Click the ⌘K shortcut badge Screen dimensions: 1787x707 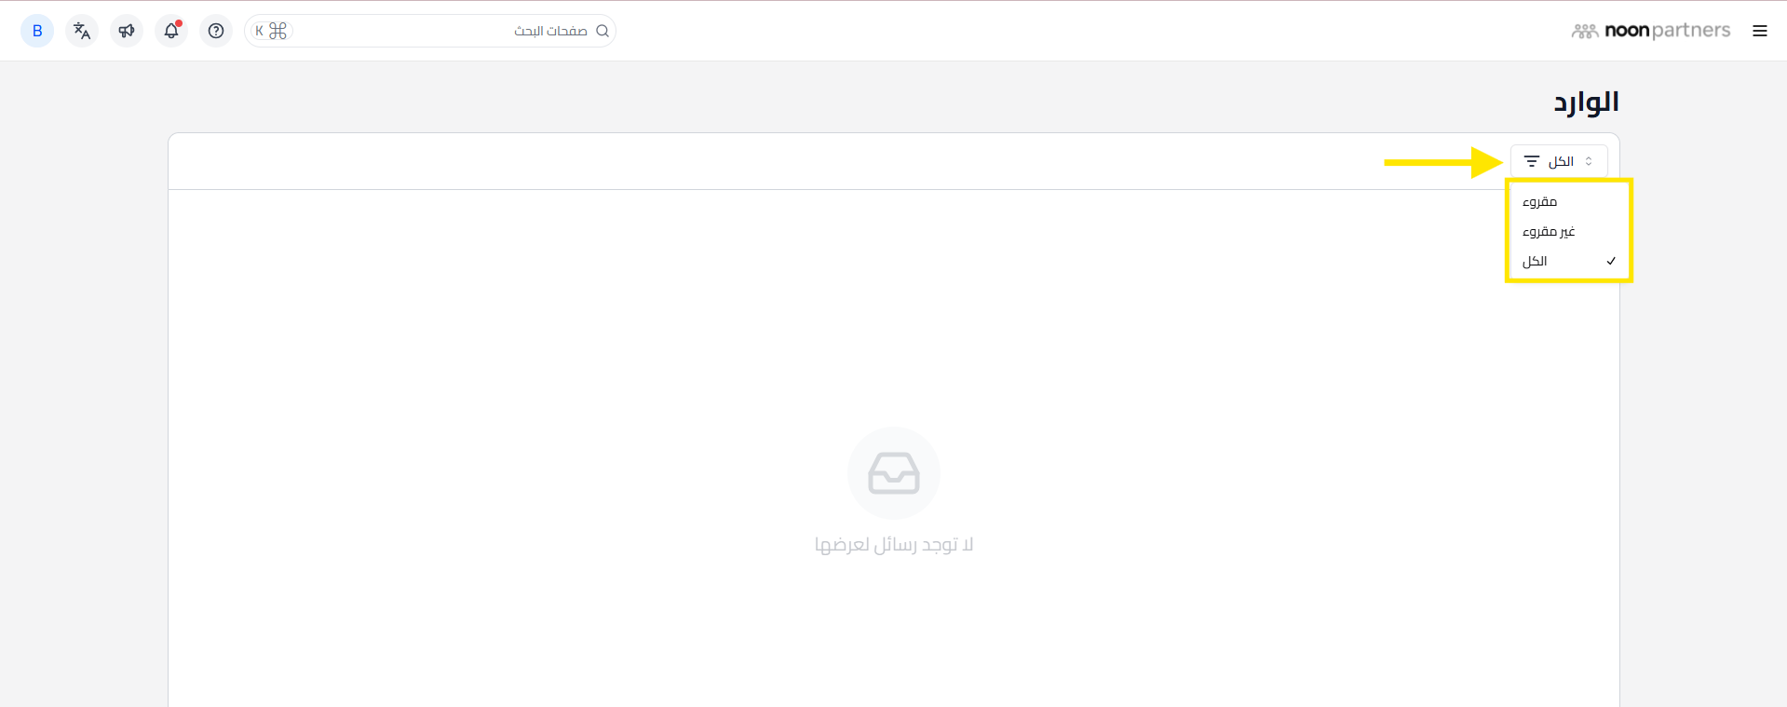point(271,31)
